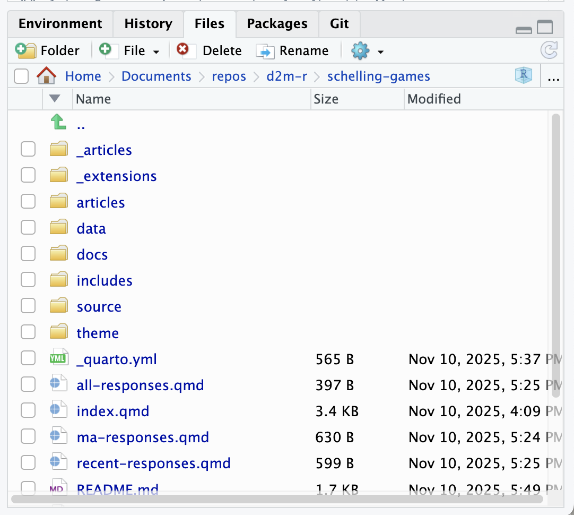Click the Rename file icon
This screenshot has height=515, width=574.
click(265, 51)
